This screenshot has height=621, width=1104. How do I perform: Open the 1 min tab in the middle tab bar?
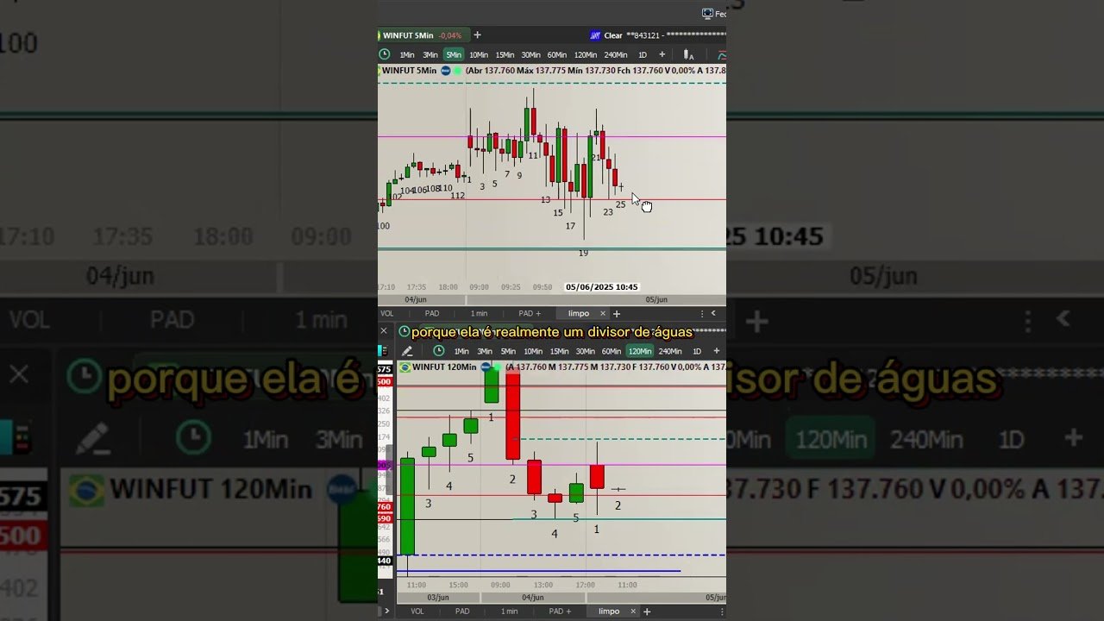tap(479, 314)
